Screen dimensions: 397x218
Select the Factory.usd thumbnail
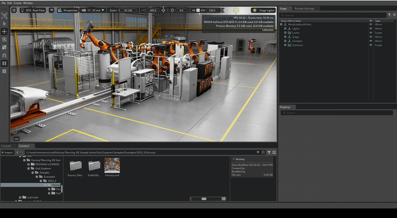coord(112,165)
